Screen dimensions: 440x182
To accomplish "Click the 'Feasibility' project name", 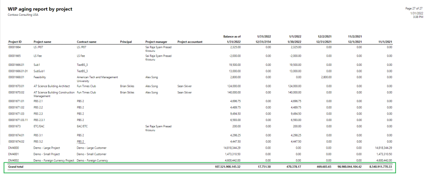I will (40, 77).
